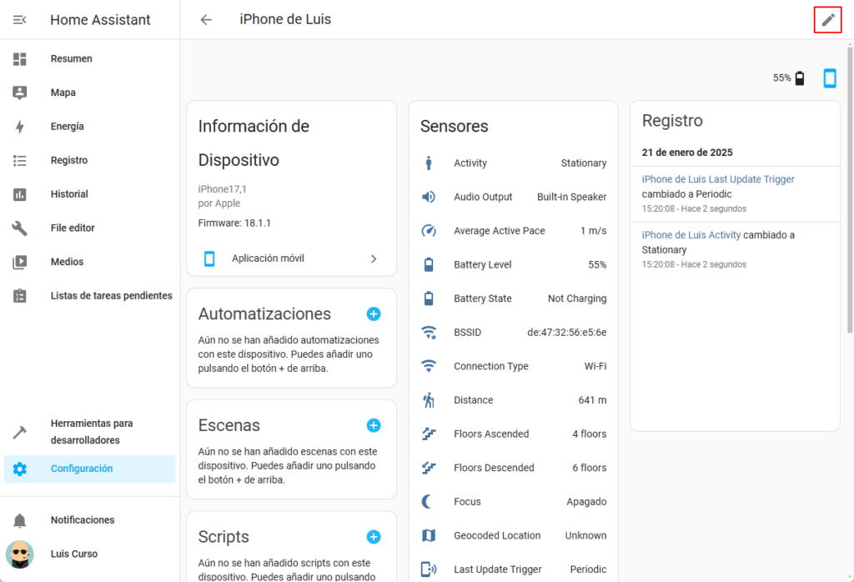
Task: Open File editor sidebar item
Action: coord(73,228)
